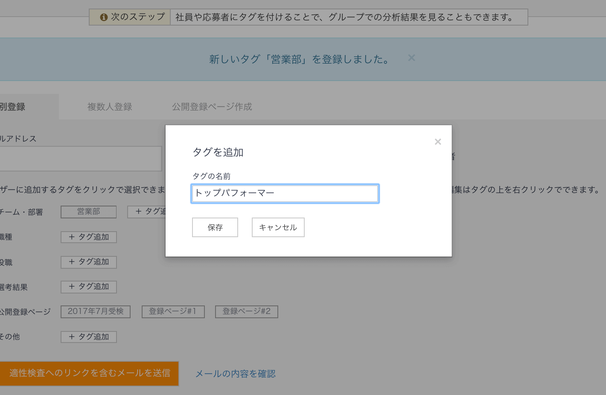This screenshot has width=606, height=395.
Task: Close the タグを追加 dialog with the X
Action: point(438,142)
